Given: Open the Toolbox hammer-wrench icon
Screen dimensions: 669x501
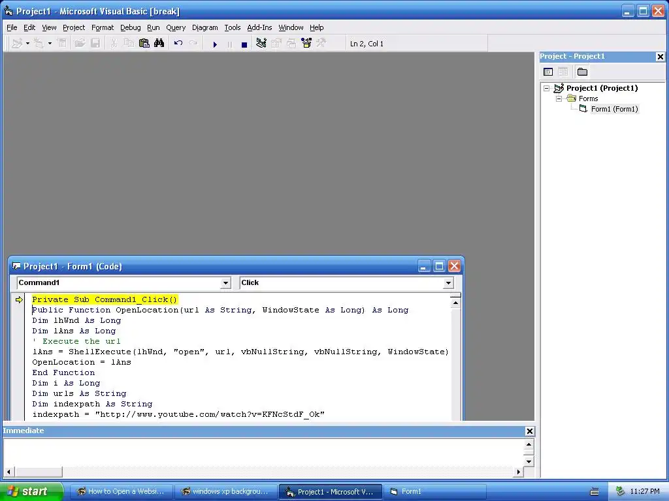Looking at the screenshot, I should click(321, 44).
